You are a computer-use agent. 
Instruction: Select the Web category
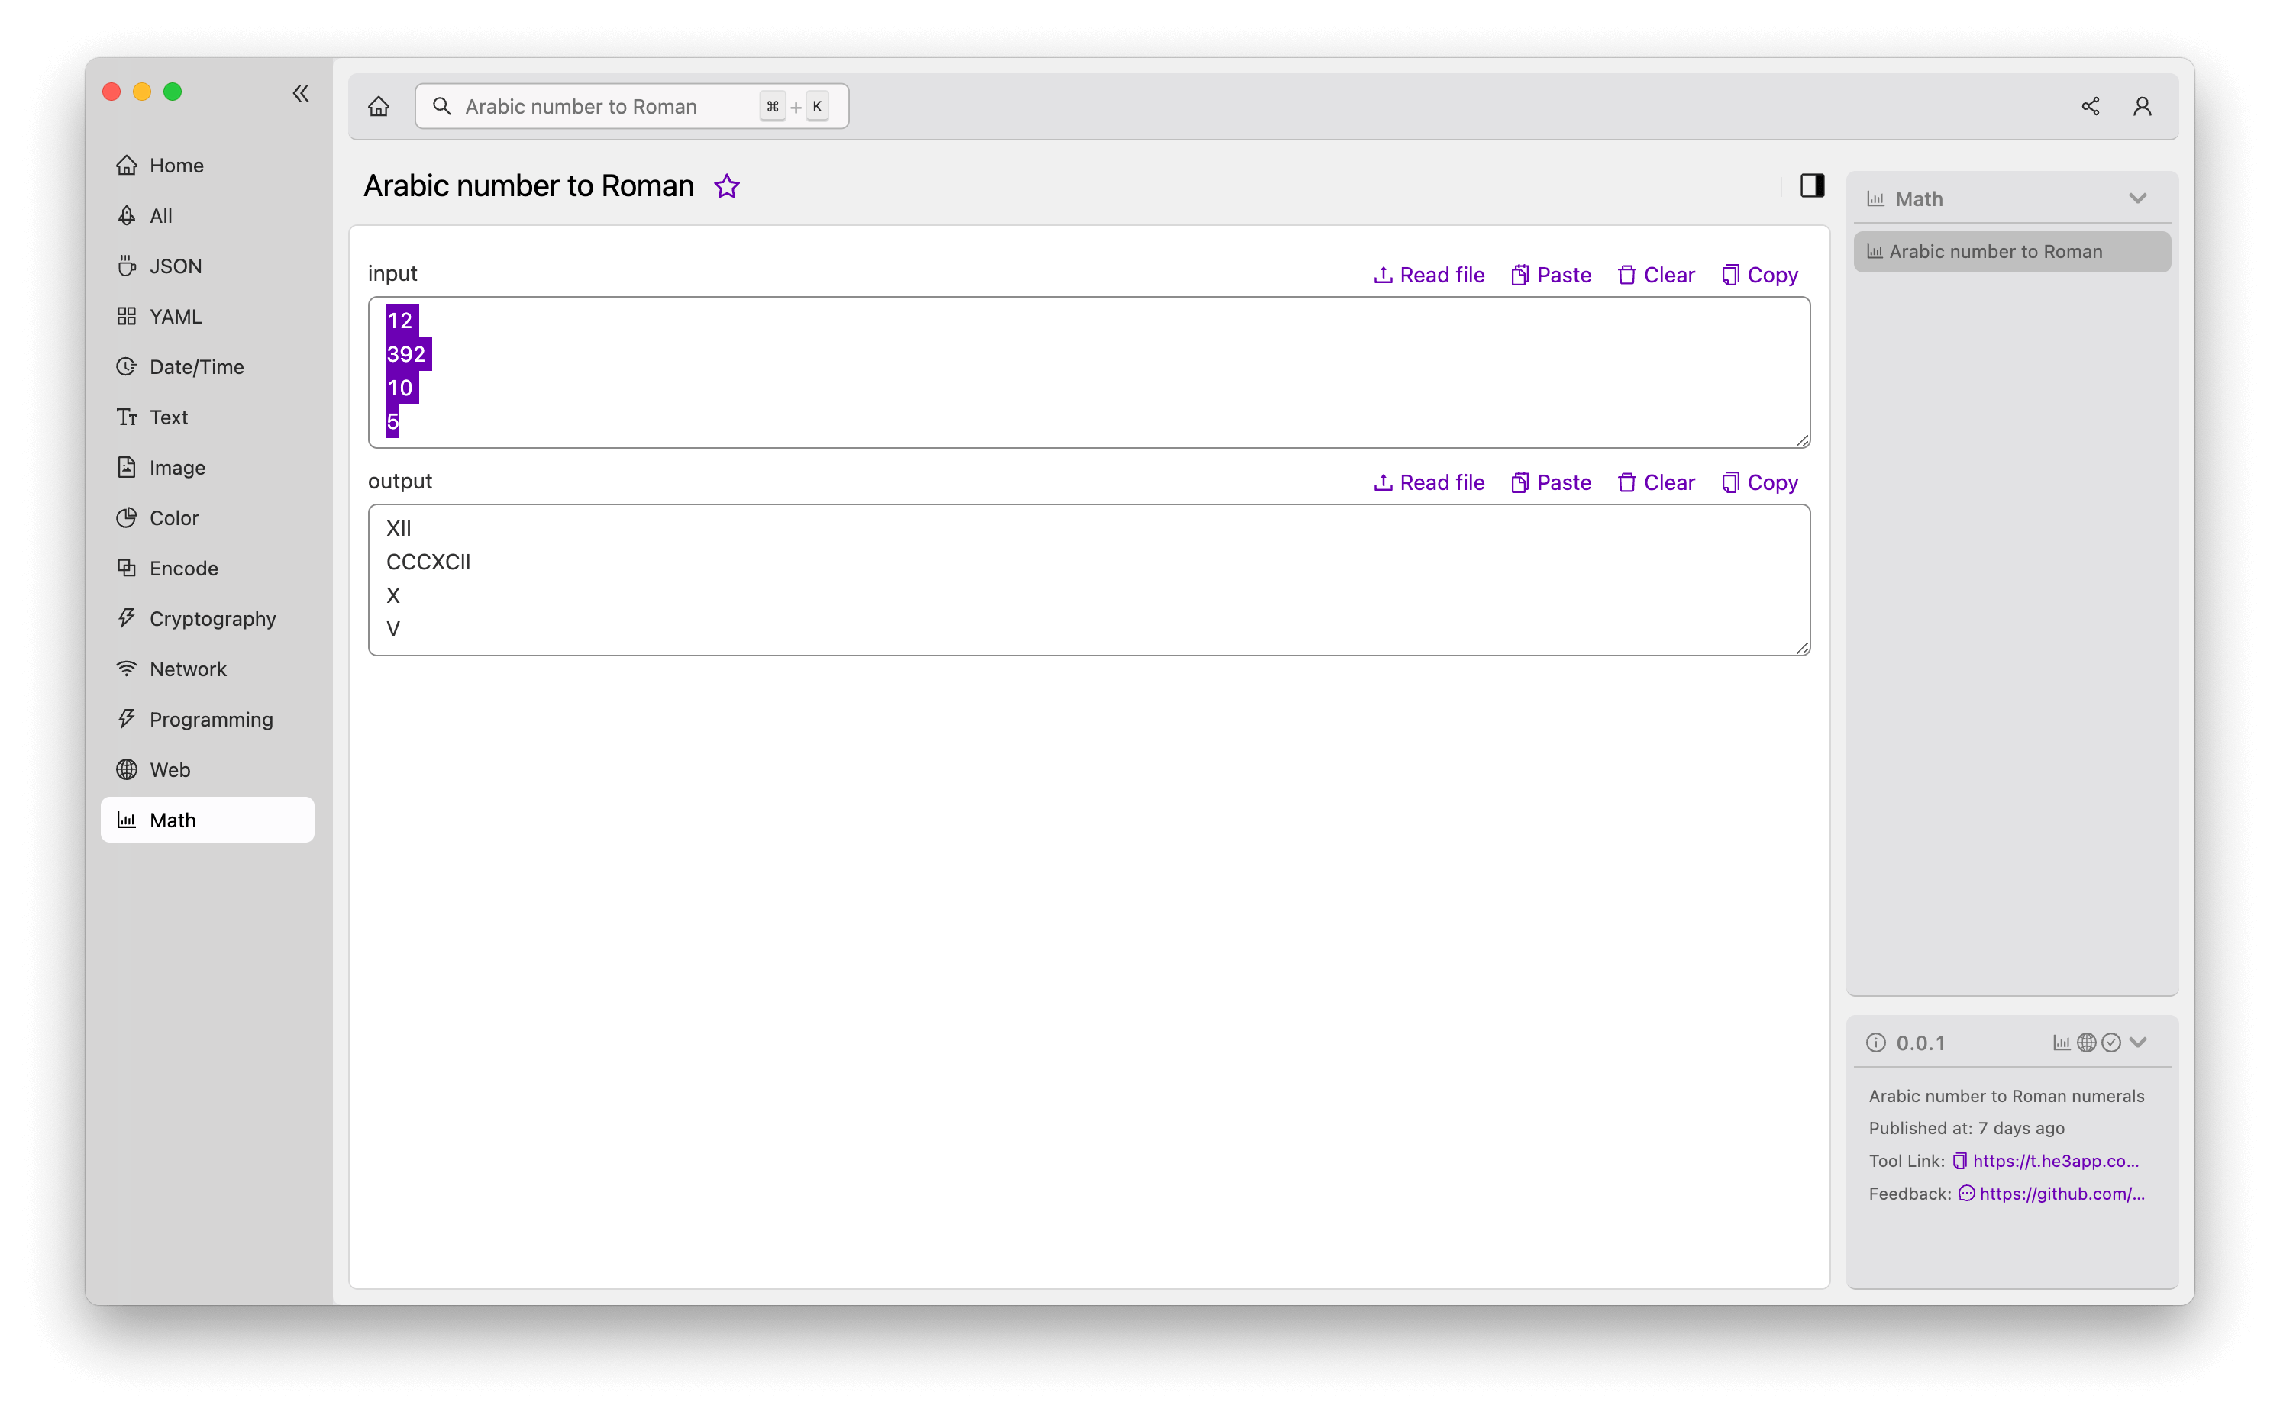(x=170, y=768)
